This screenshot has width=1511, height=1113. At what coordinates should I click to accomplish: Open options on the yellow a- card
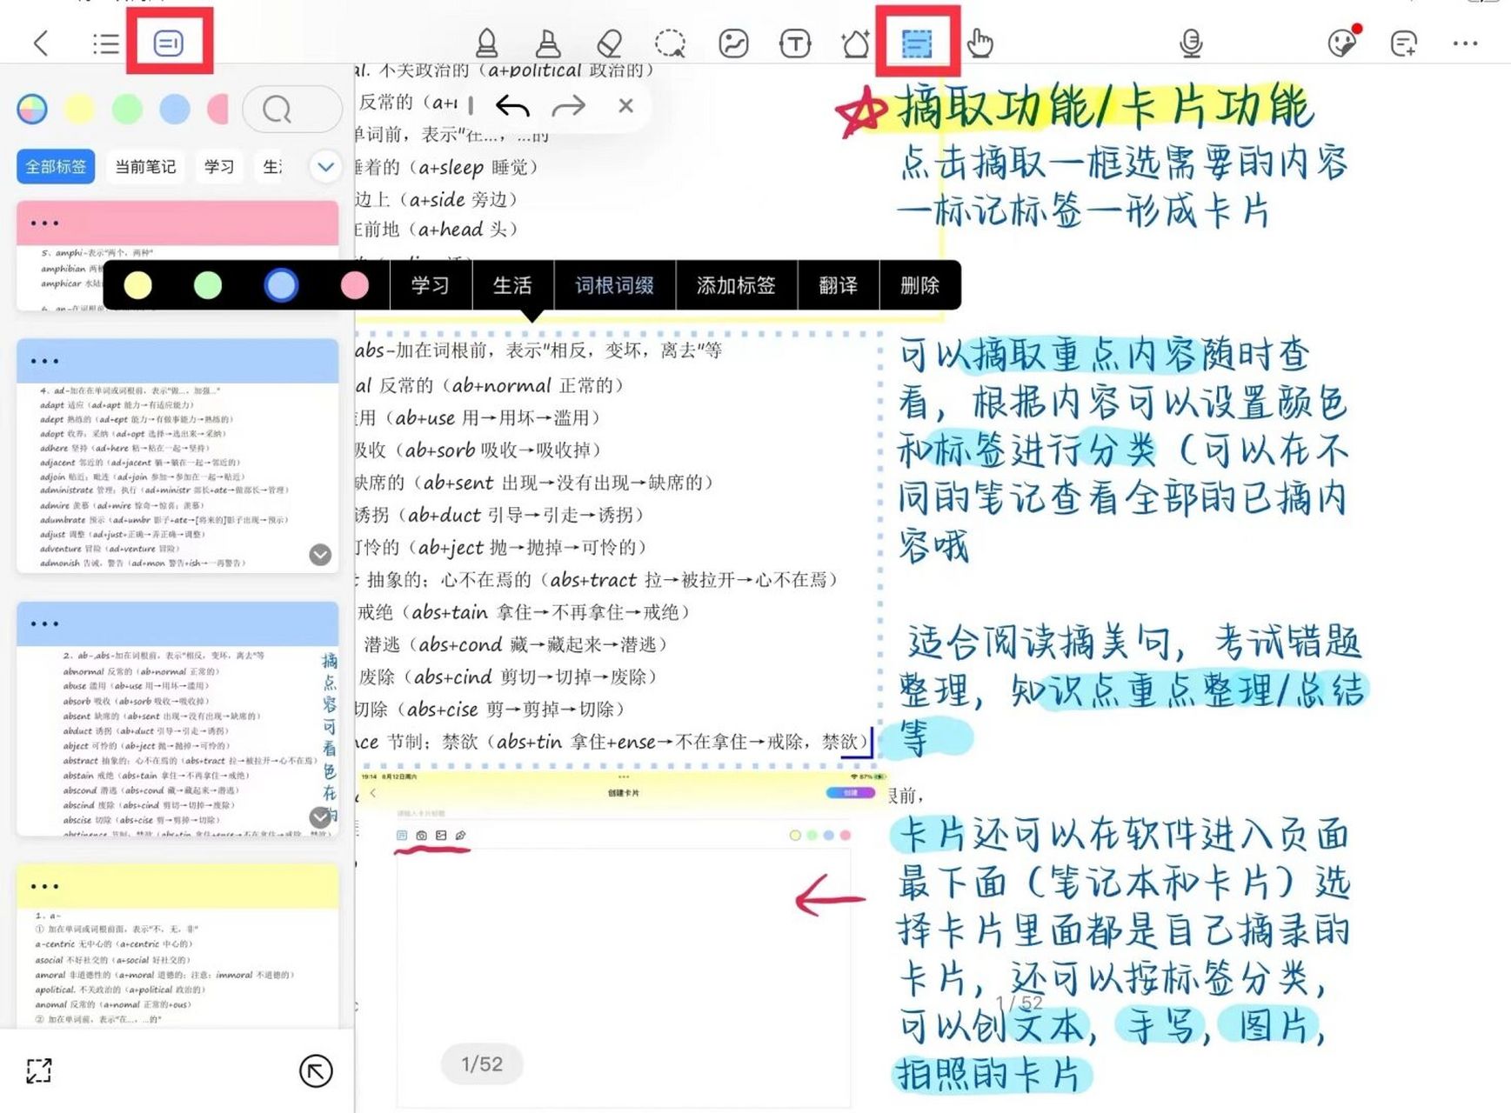pos(44,886)
